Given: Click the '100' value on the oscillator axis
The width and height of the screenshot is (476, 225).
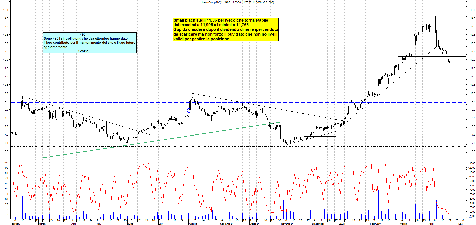Looking at the screenshot, I should tap(6, 163).
